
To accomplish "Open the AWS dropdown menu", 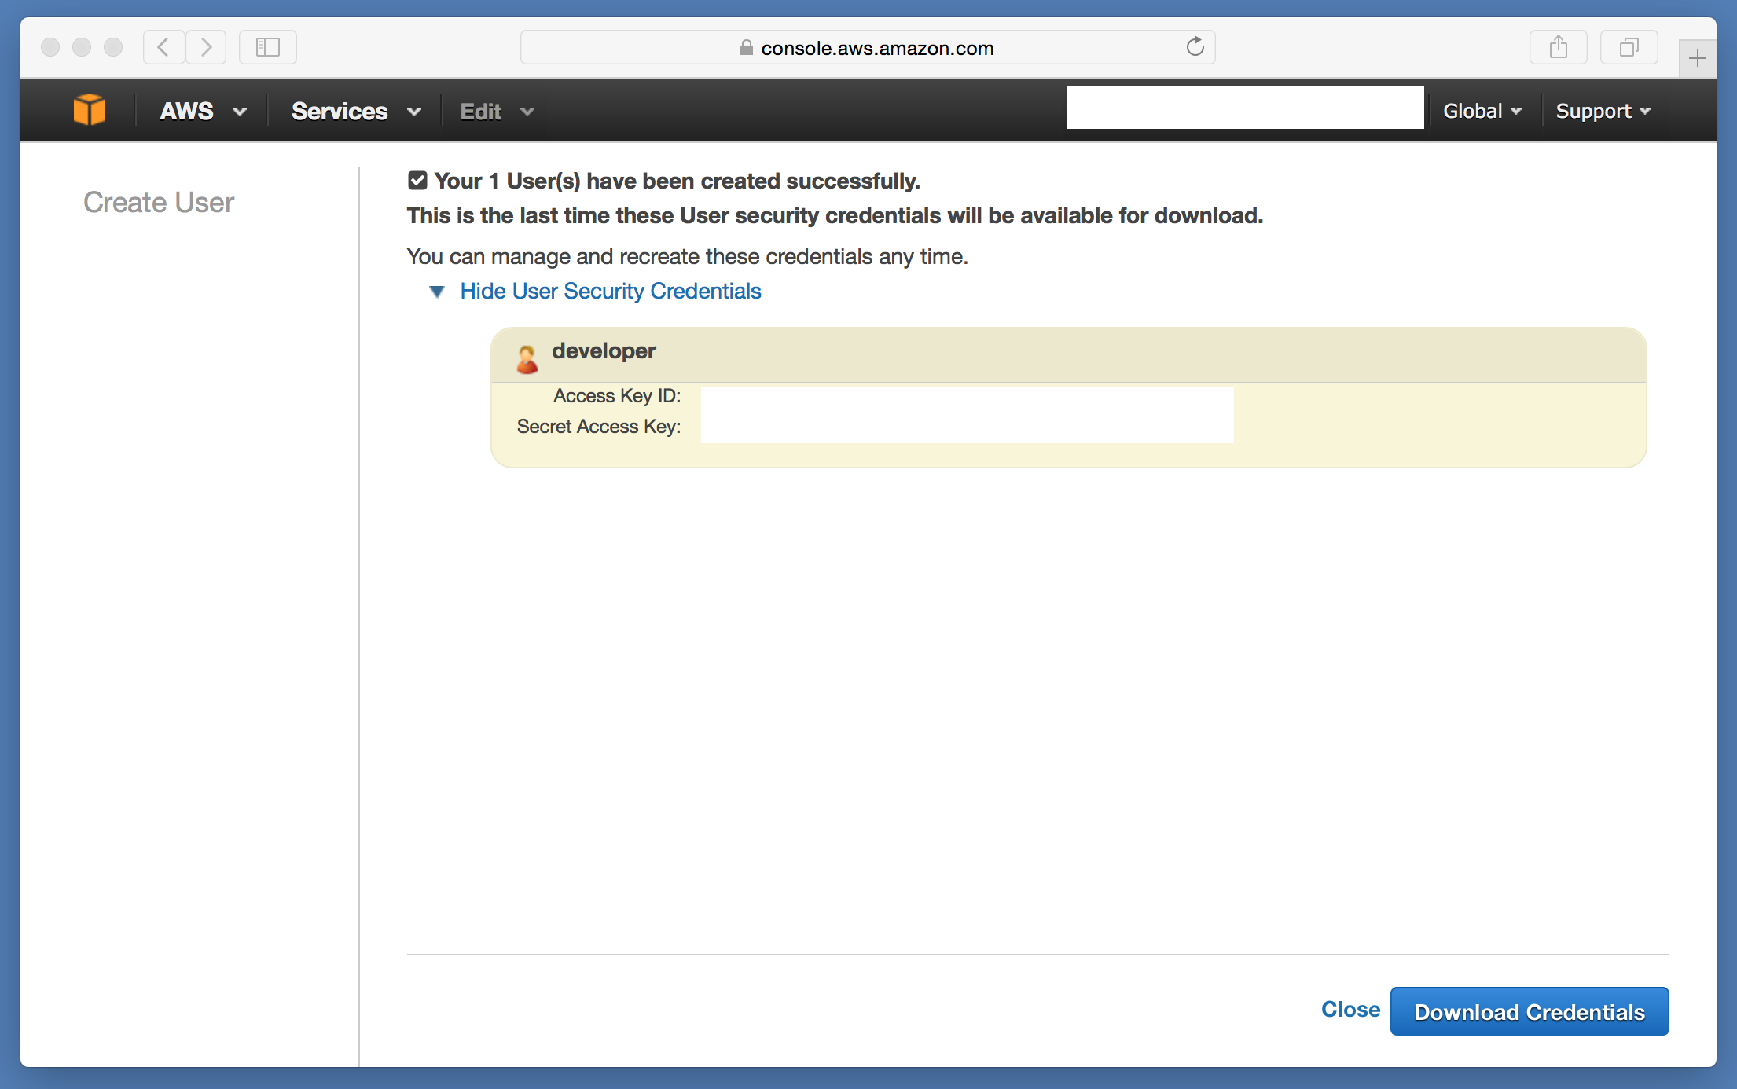I will pos(203,111).
